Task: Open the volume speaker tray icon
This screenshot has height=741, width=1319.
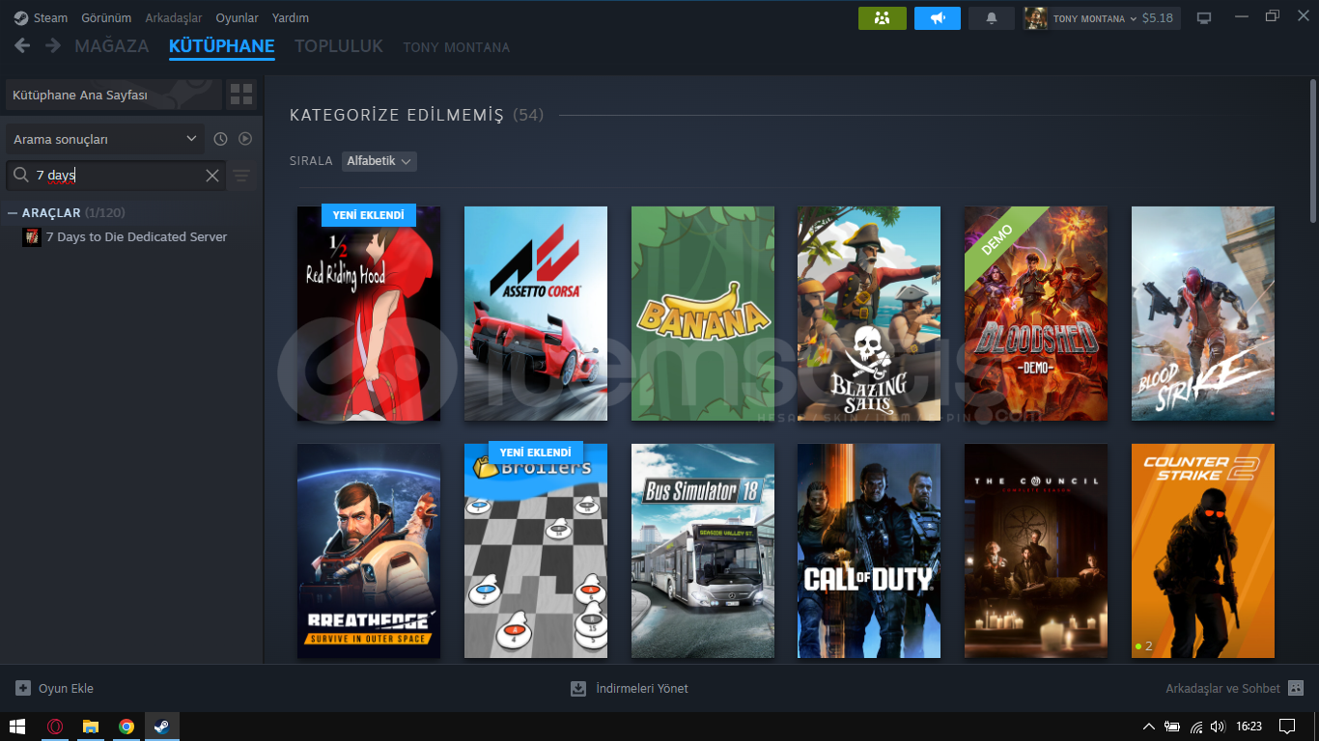Action: pyautogui.click(x=1219, y=727)
